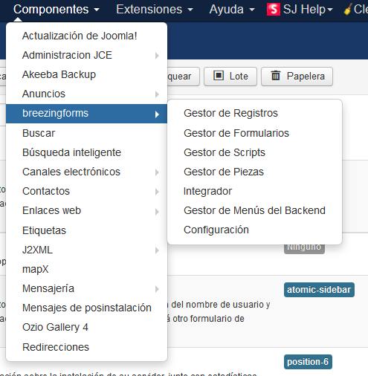Click the broom icon in top bar

point(348,10)
